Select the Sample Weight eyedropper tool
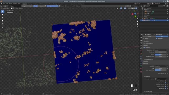 click(x=2, y=28)
